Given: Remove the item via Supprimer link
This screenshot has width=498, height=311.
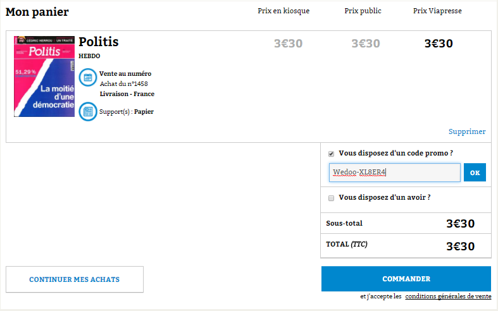Looking at the screenshot, I should tap(467, 131).
